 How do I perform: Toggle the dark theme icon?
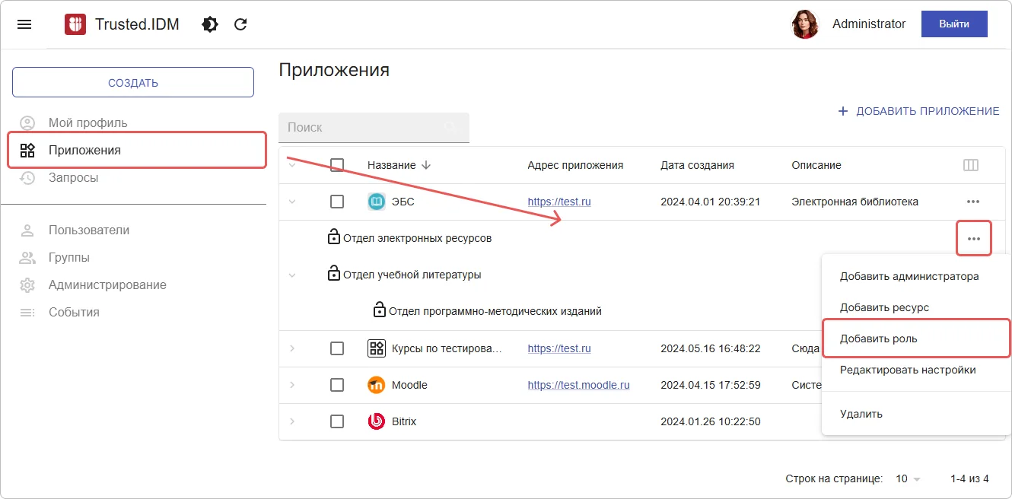209,24
